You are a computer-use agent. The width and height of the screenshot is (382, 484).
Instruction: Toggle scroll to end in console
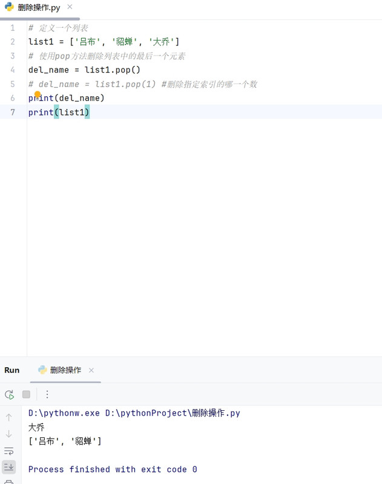8,467
